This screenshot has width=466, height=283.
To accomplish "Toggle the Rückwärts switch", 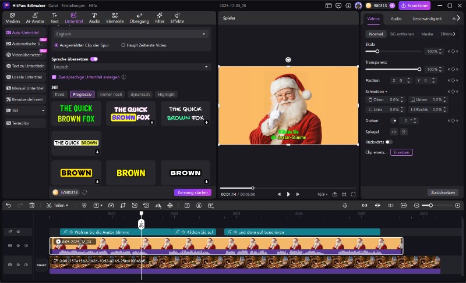I will point(389,142).
